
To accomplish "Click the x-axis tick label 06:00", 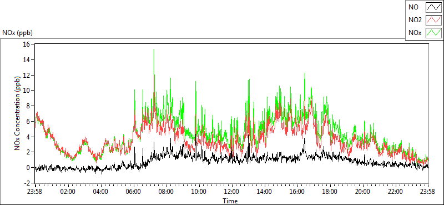I will pyautogui.click(x=134, y=192).
